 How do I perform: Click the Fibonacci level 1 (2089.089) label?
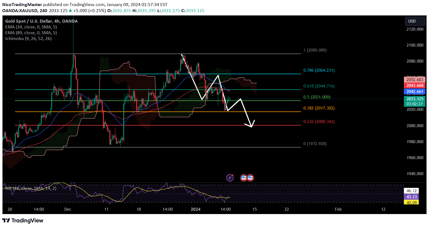coord(315,50)
